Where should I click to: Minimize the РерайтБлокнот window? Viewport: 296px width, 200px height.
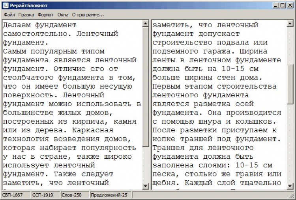(x=276, y=5)
